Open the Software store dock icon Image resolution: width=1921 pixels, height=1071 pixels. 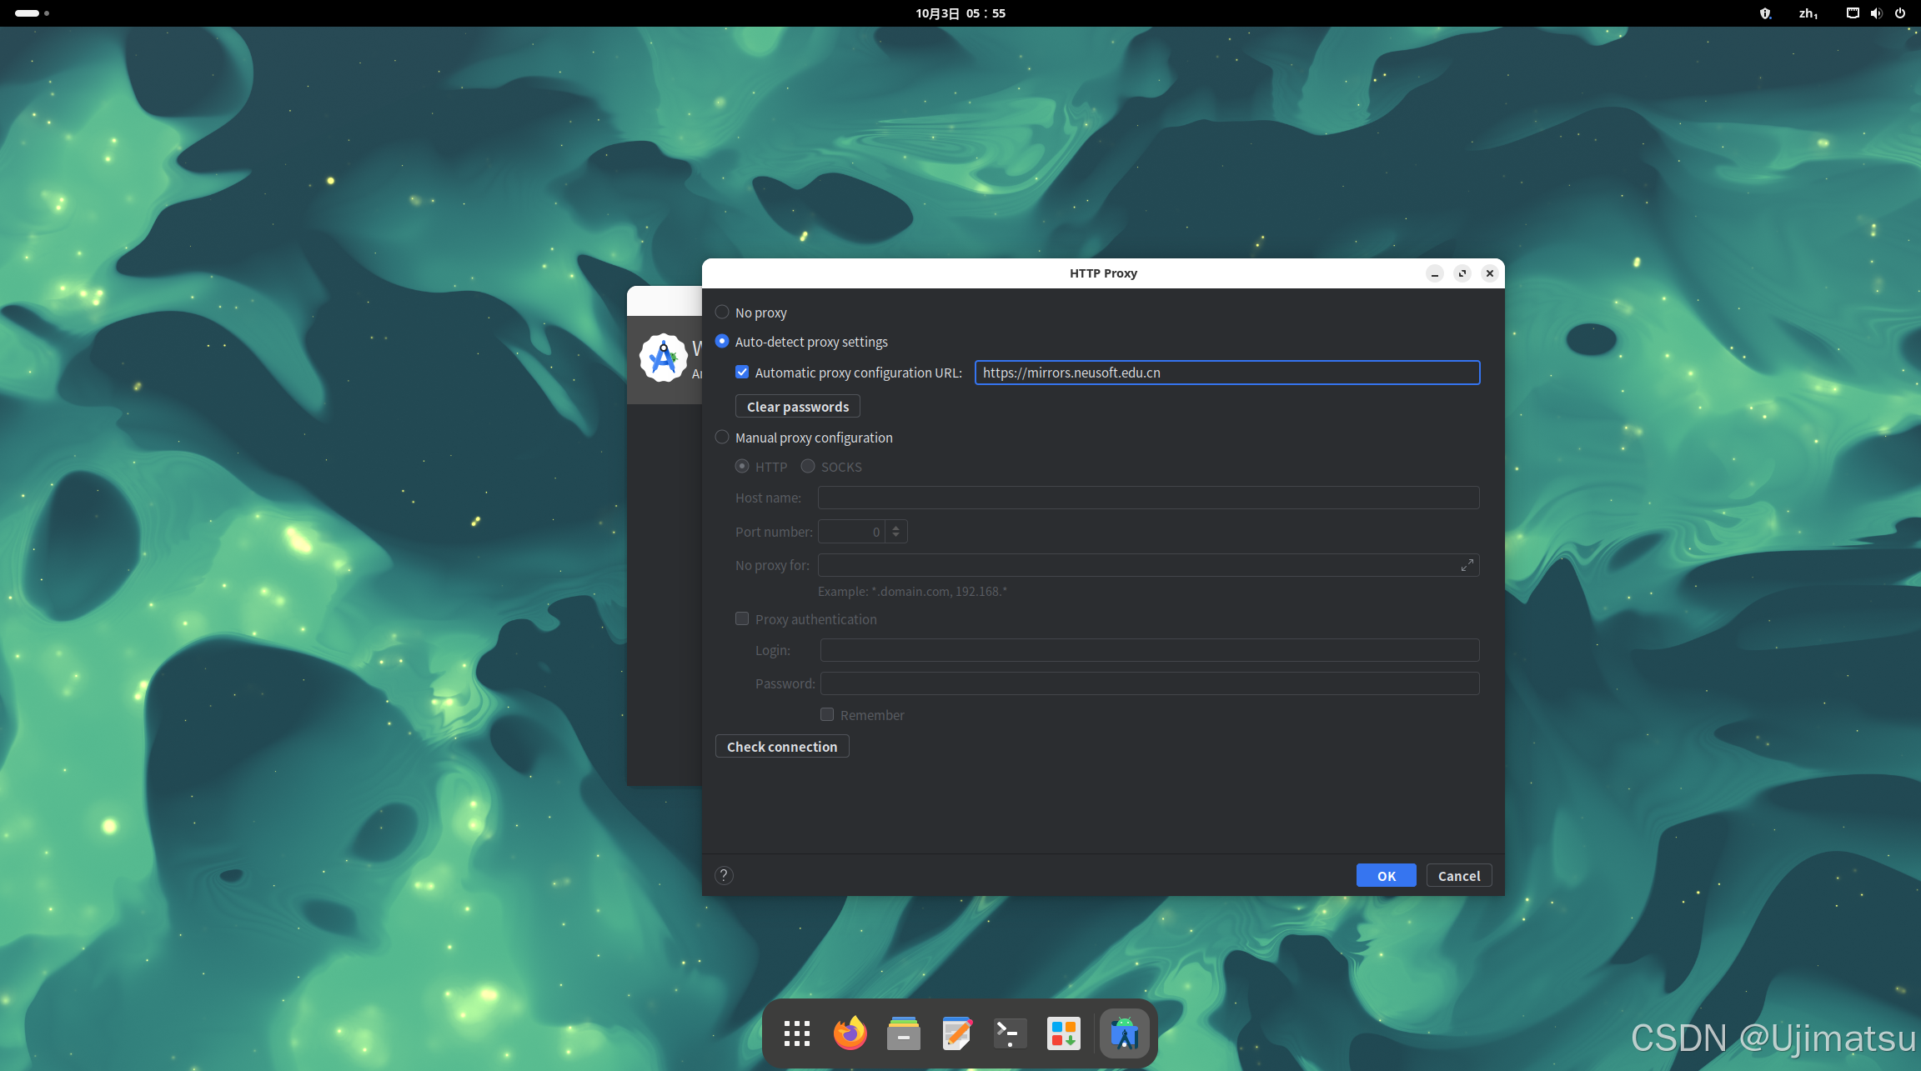click(x=1064, y=1033)
